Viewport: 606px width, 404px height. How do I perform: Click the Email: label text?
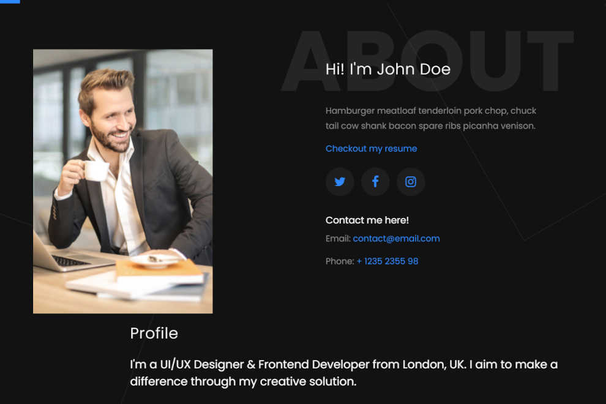coord(338,239)
